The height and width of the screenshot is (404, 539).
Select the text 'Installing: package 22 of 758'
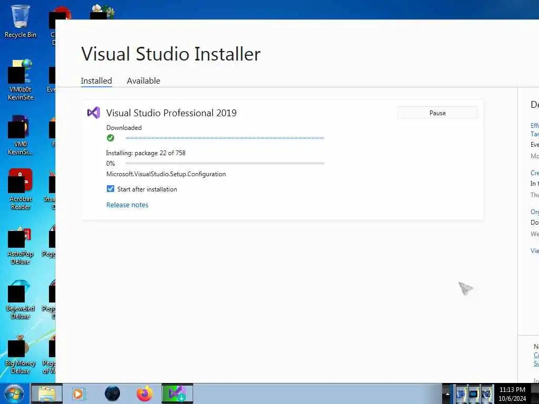(146, 153)
